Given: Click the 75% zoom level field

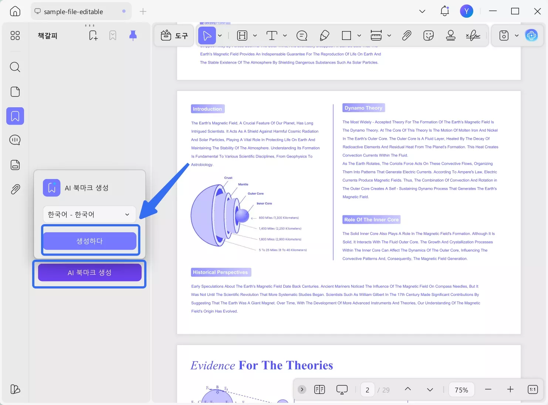Looking at the screenshot, I should tap(461, 390).
